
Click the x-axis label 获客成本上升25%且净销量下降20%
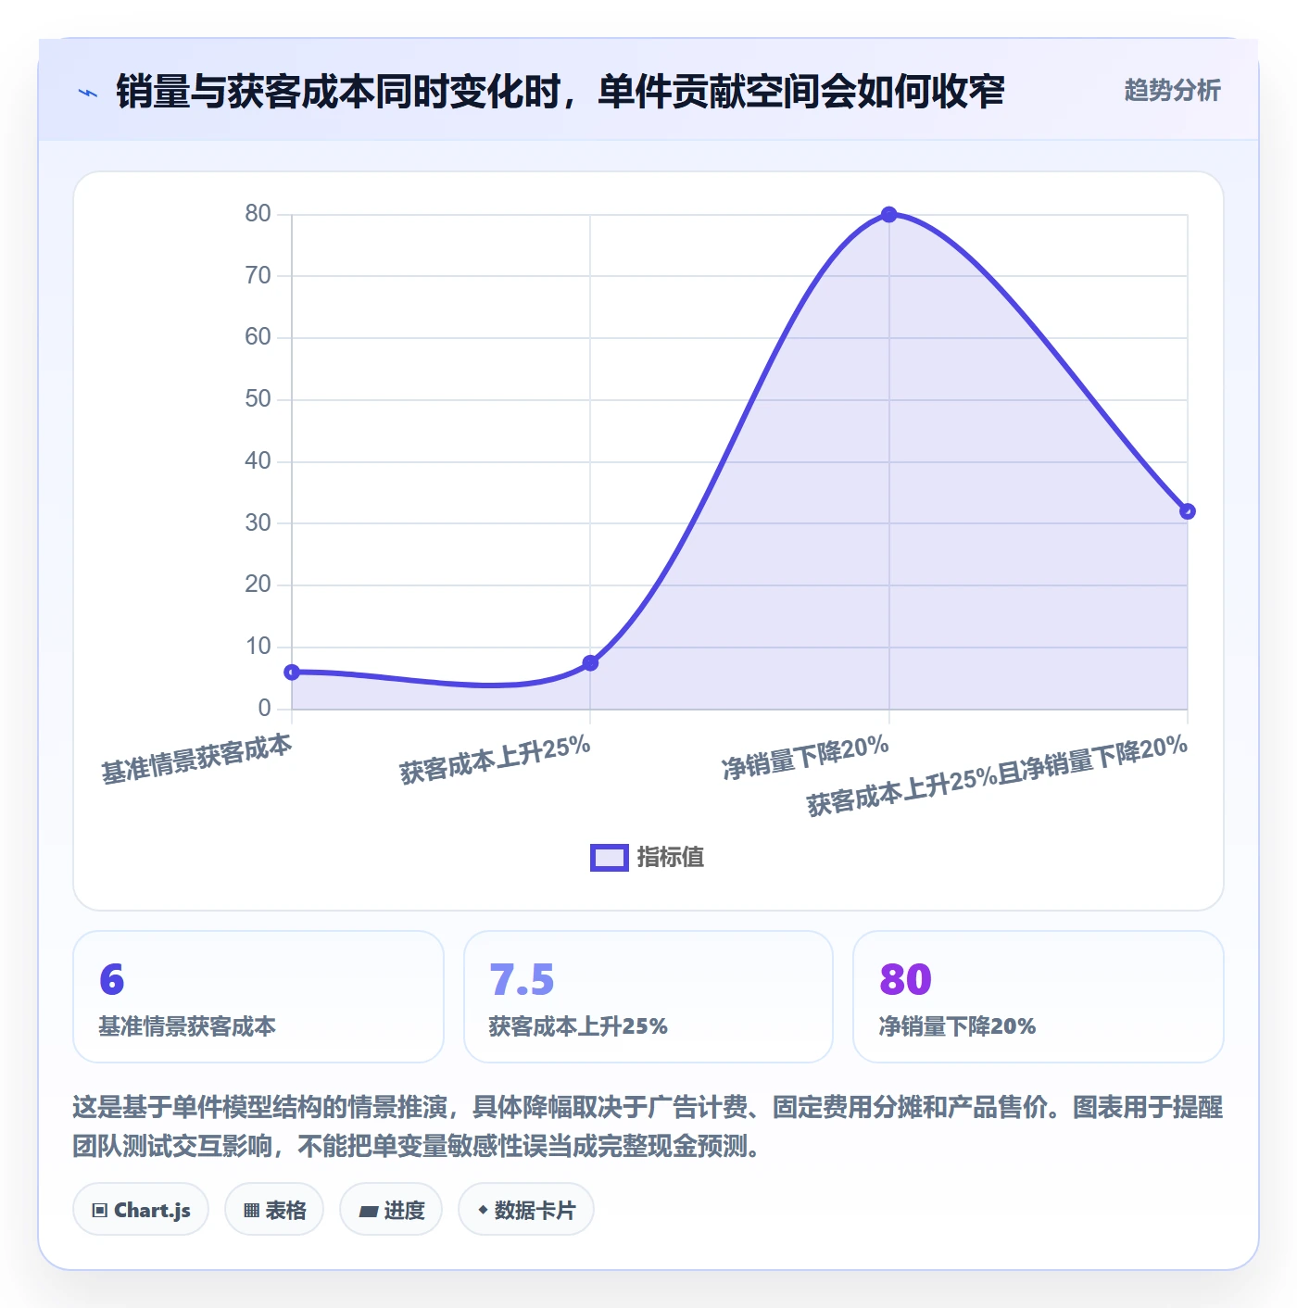pyautogui.click(x=997, y=775)
